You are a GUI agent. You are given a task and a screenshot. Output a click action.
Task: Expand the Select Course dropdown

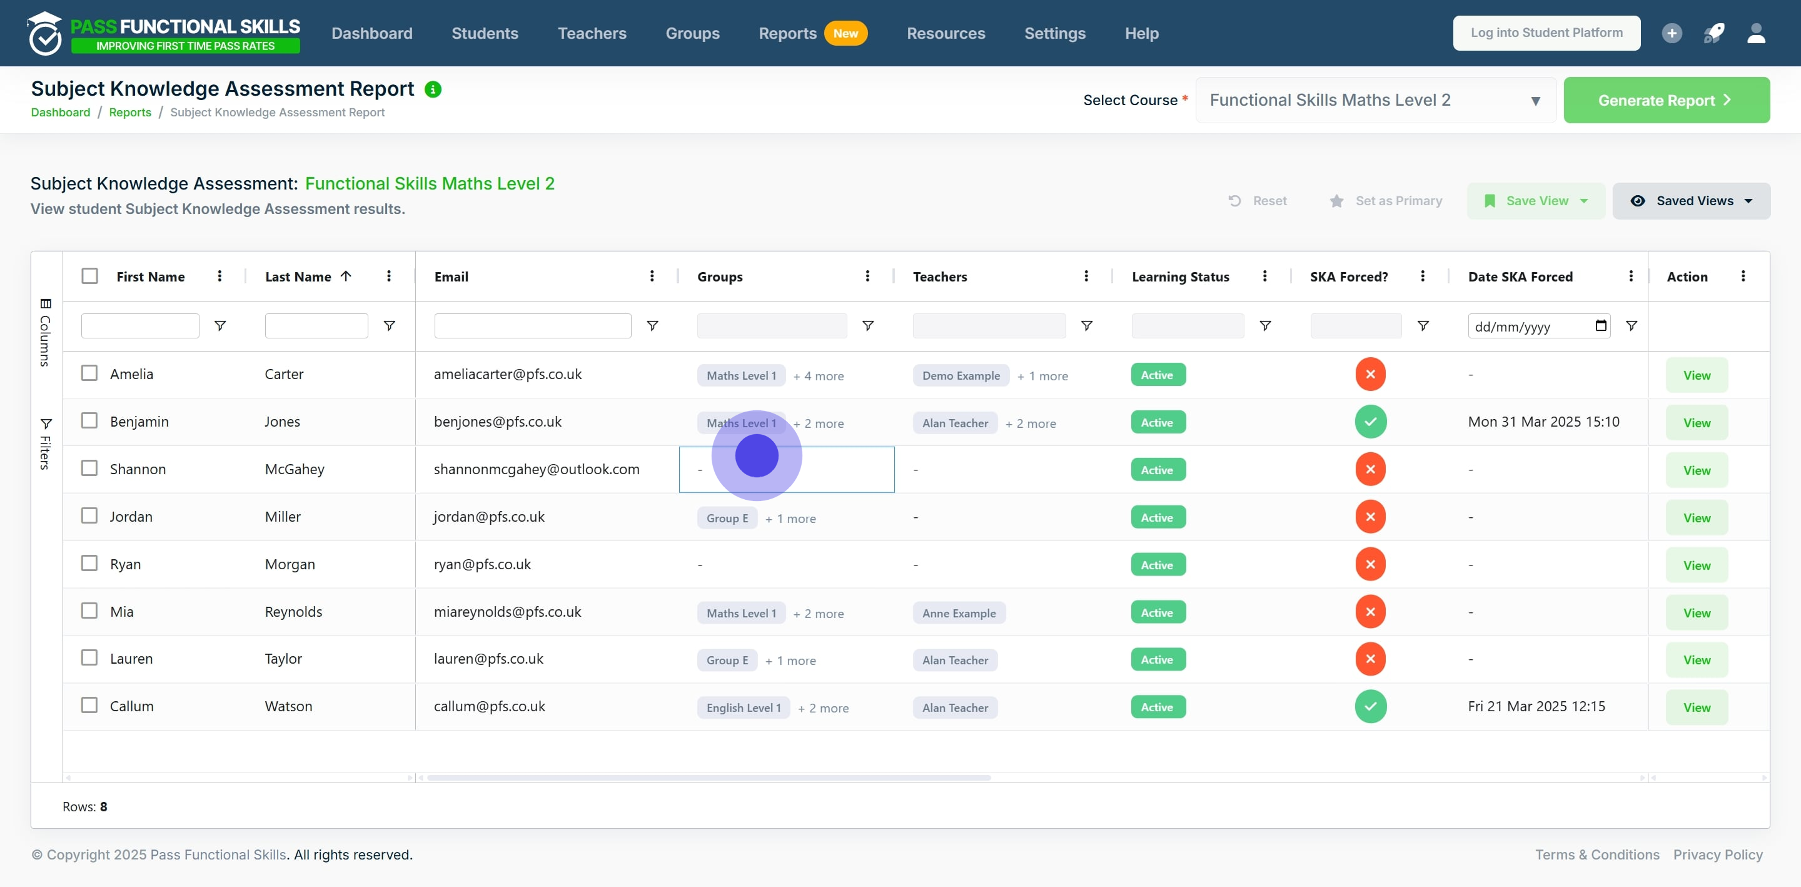[1375, 100]
